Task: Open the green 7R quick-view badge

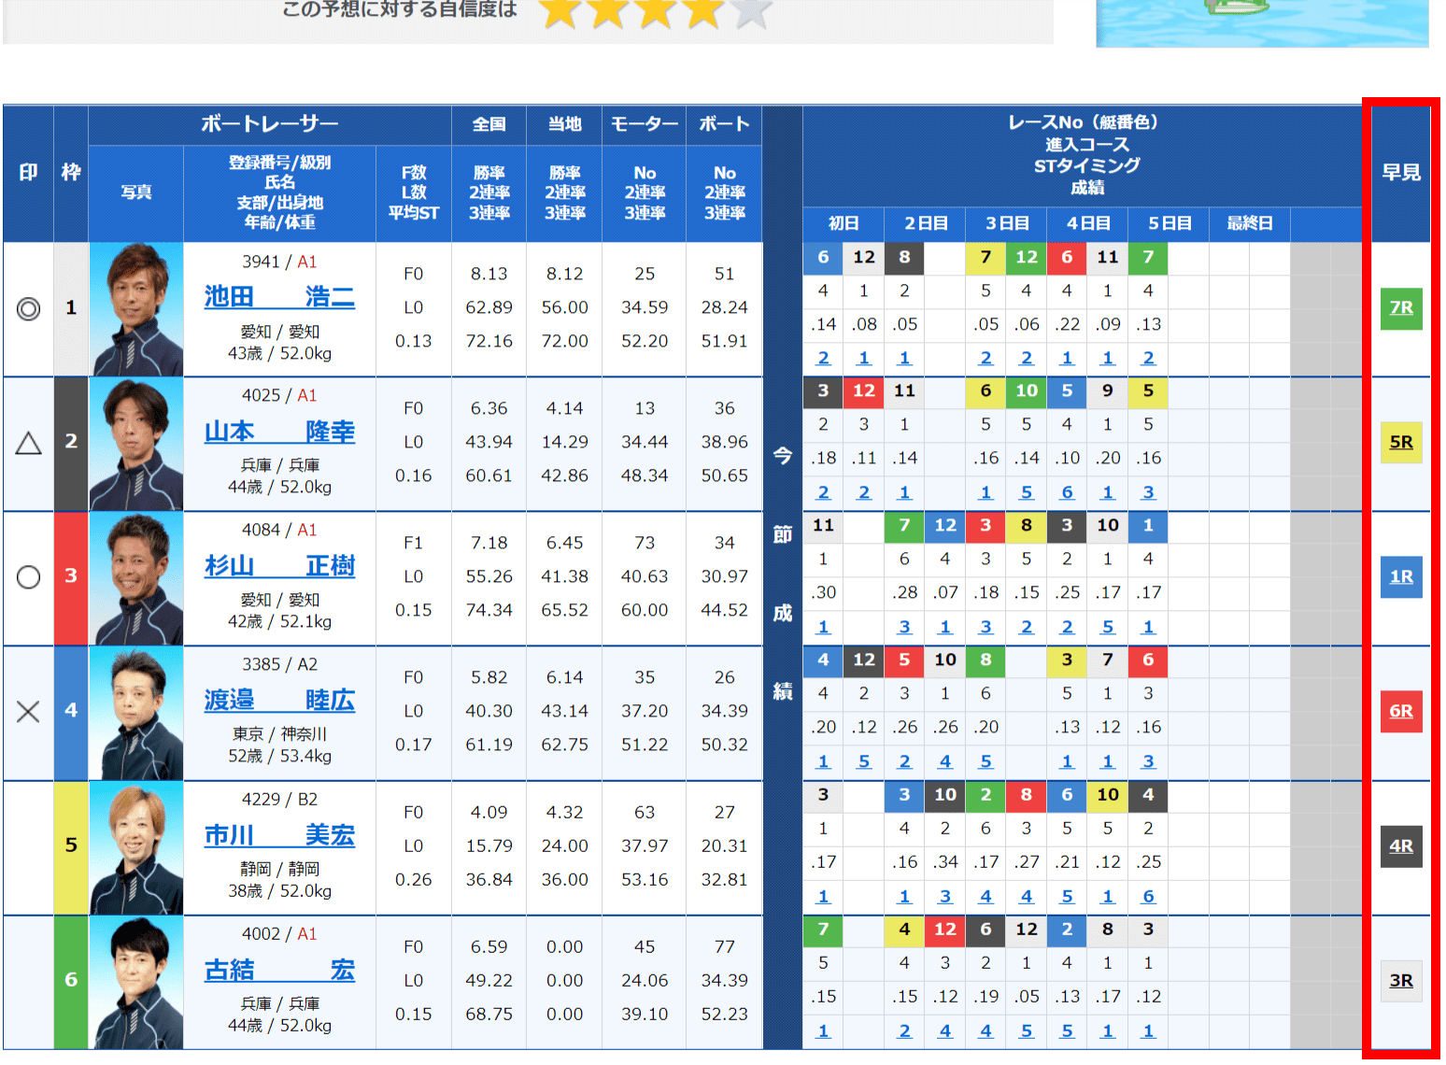Action: (x=1400, y=308)
